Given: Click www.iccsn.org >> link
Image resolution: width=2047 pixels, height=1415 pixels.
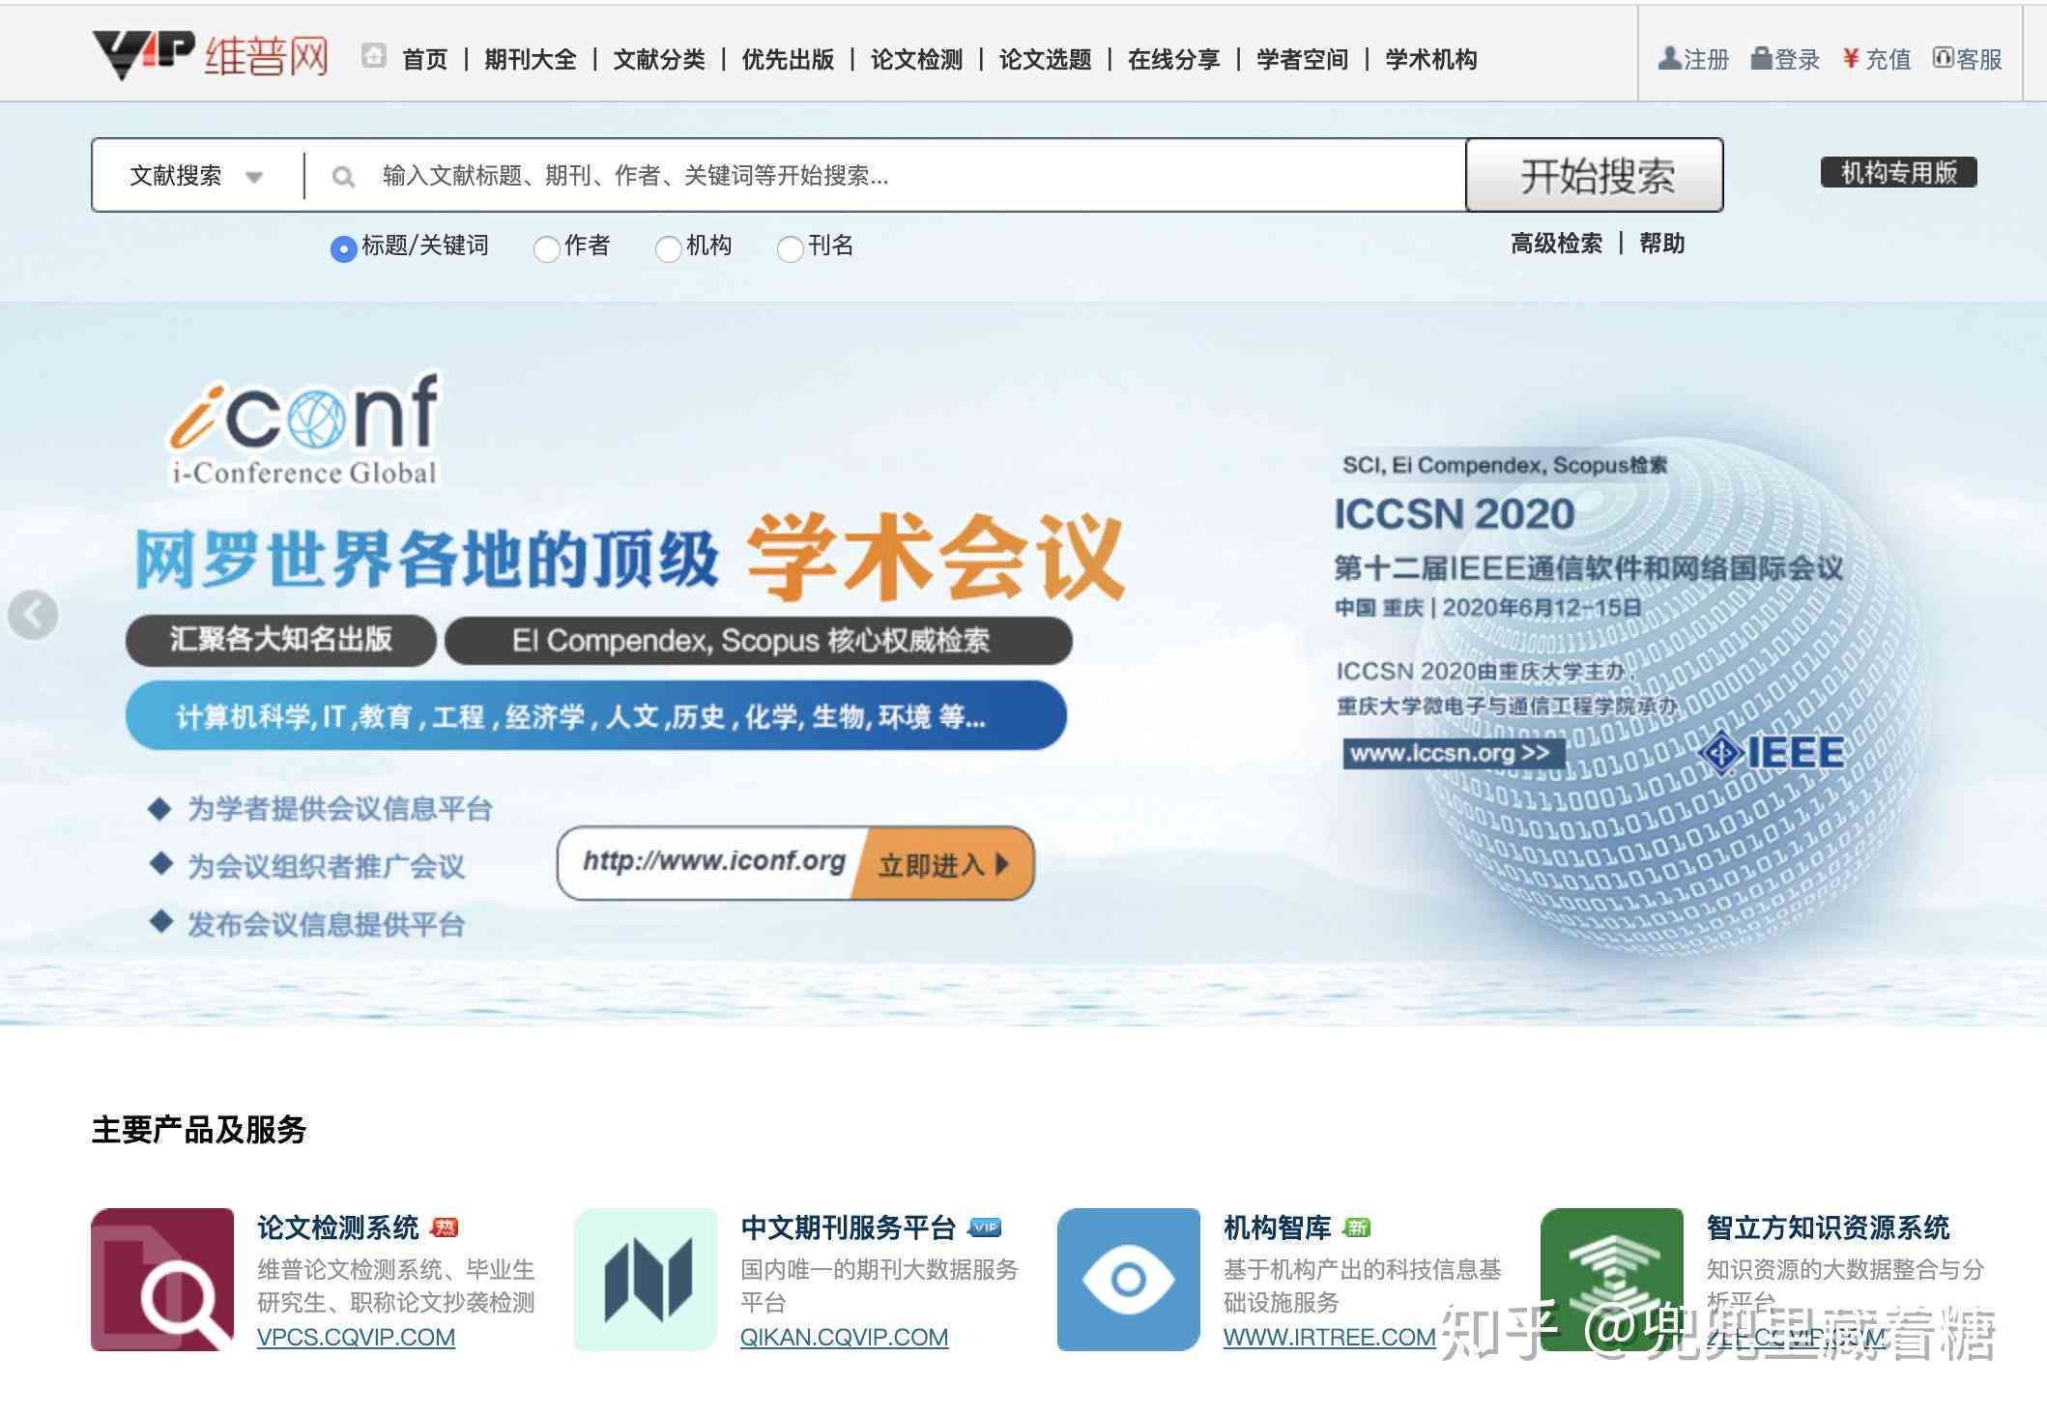Looking at the screenshot, I should coord(1454,753).
